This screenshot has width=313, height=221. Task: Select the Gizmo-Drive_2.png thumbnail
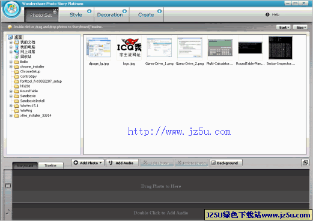tap(190, 48)
